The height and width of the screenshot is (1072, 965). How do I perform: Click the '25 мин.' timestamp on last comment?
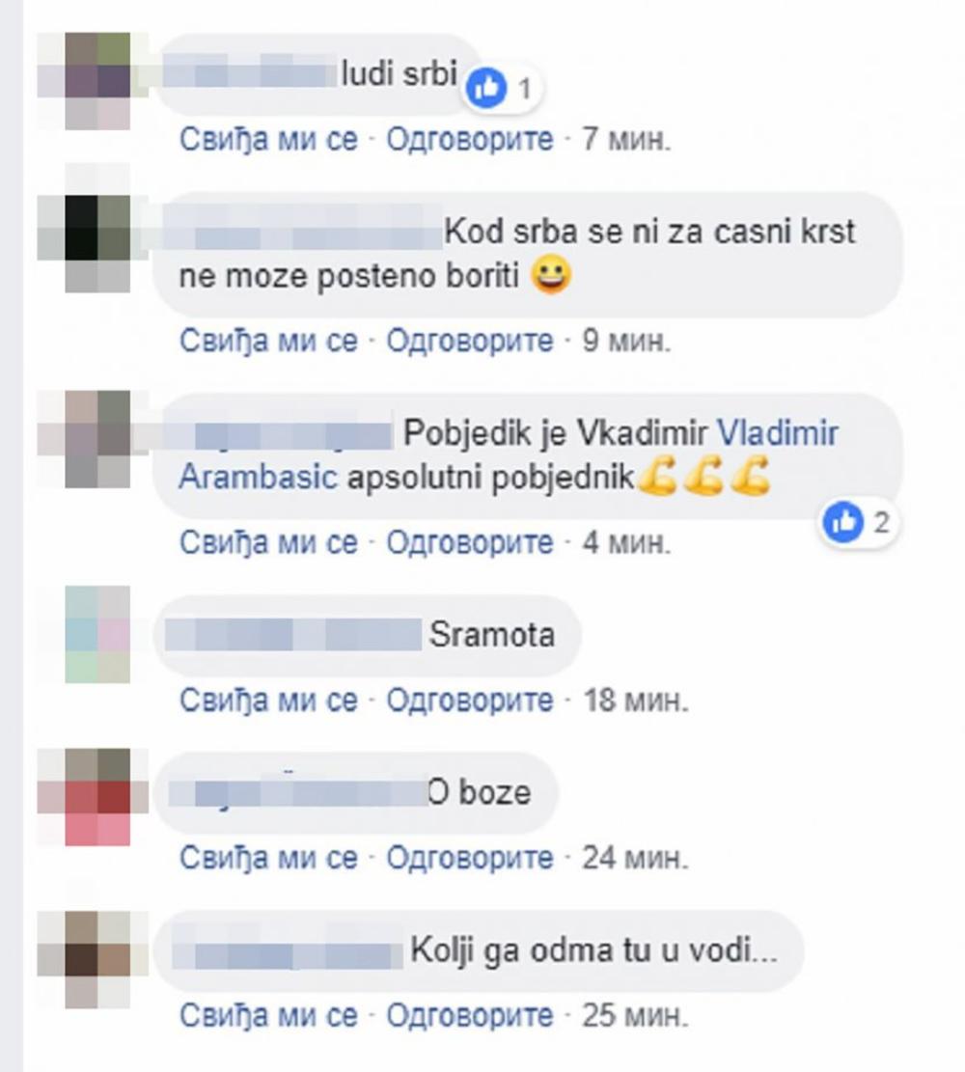click(x=635, y=1016)
